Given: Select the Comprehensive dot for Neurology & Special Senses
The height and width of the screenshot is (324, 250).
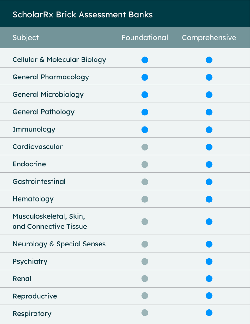Looking at the screenshot, I should pyautogui.click(x=209, y=244).
